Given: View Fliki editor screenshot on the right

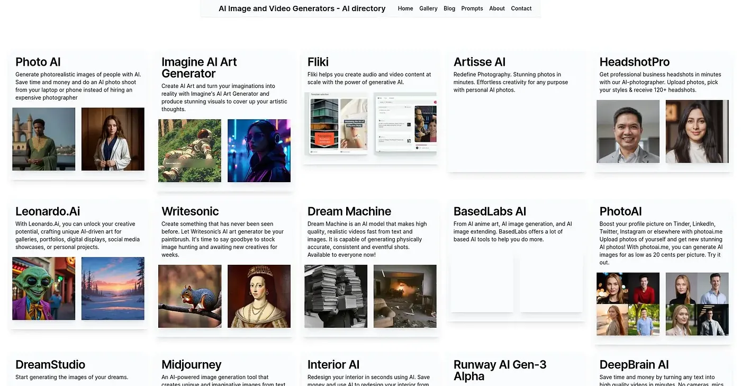Looking at the screenshot, I should [x=405, y=124].
